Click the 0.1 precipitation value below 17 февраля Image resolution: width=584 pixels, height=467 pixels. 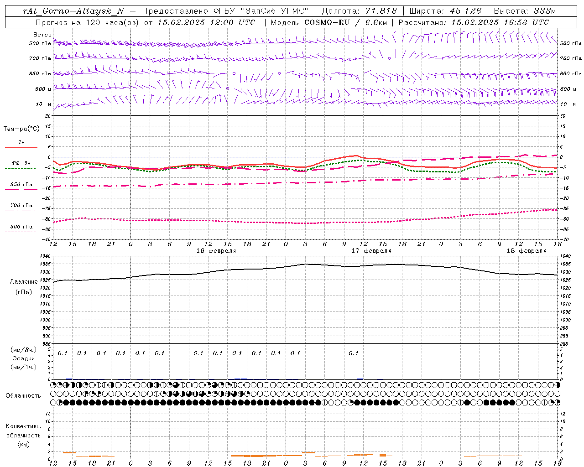coord(354,353)
